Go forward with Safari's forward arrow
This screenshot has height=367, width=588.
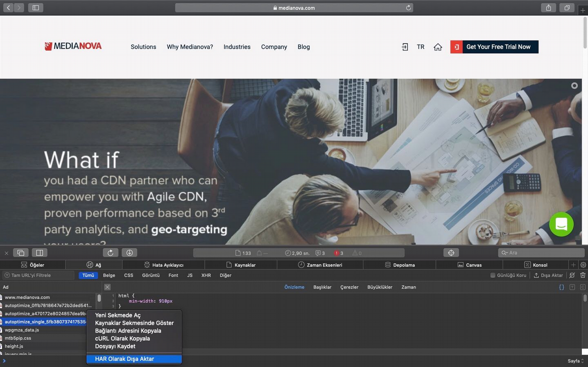pyautogui.click(x=19, y=8)
